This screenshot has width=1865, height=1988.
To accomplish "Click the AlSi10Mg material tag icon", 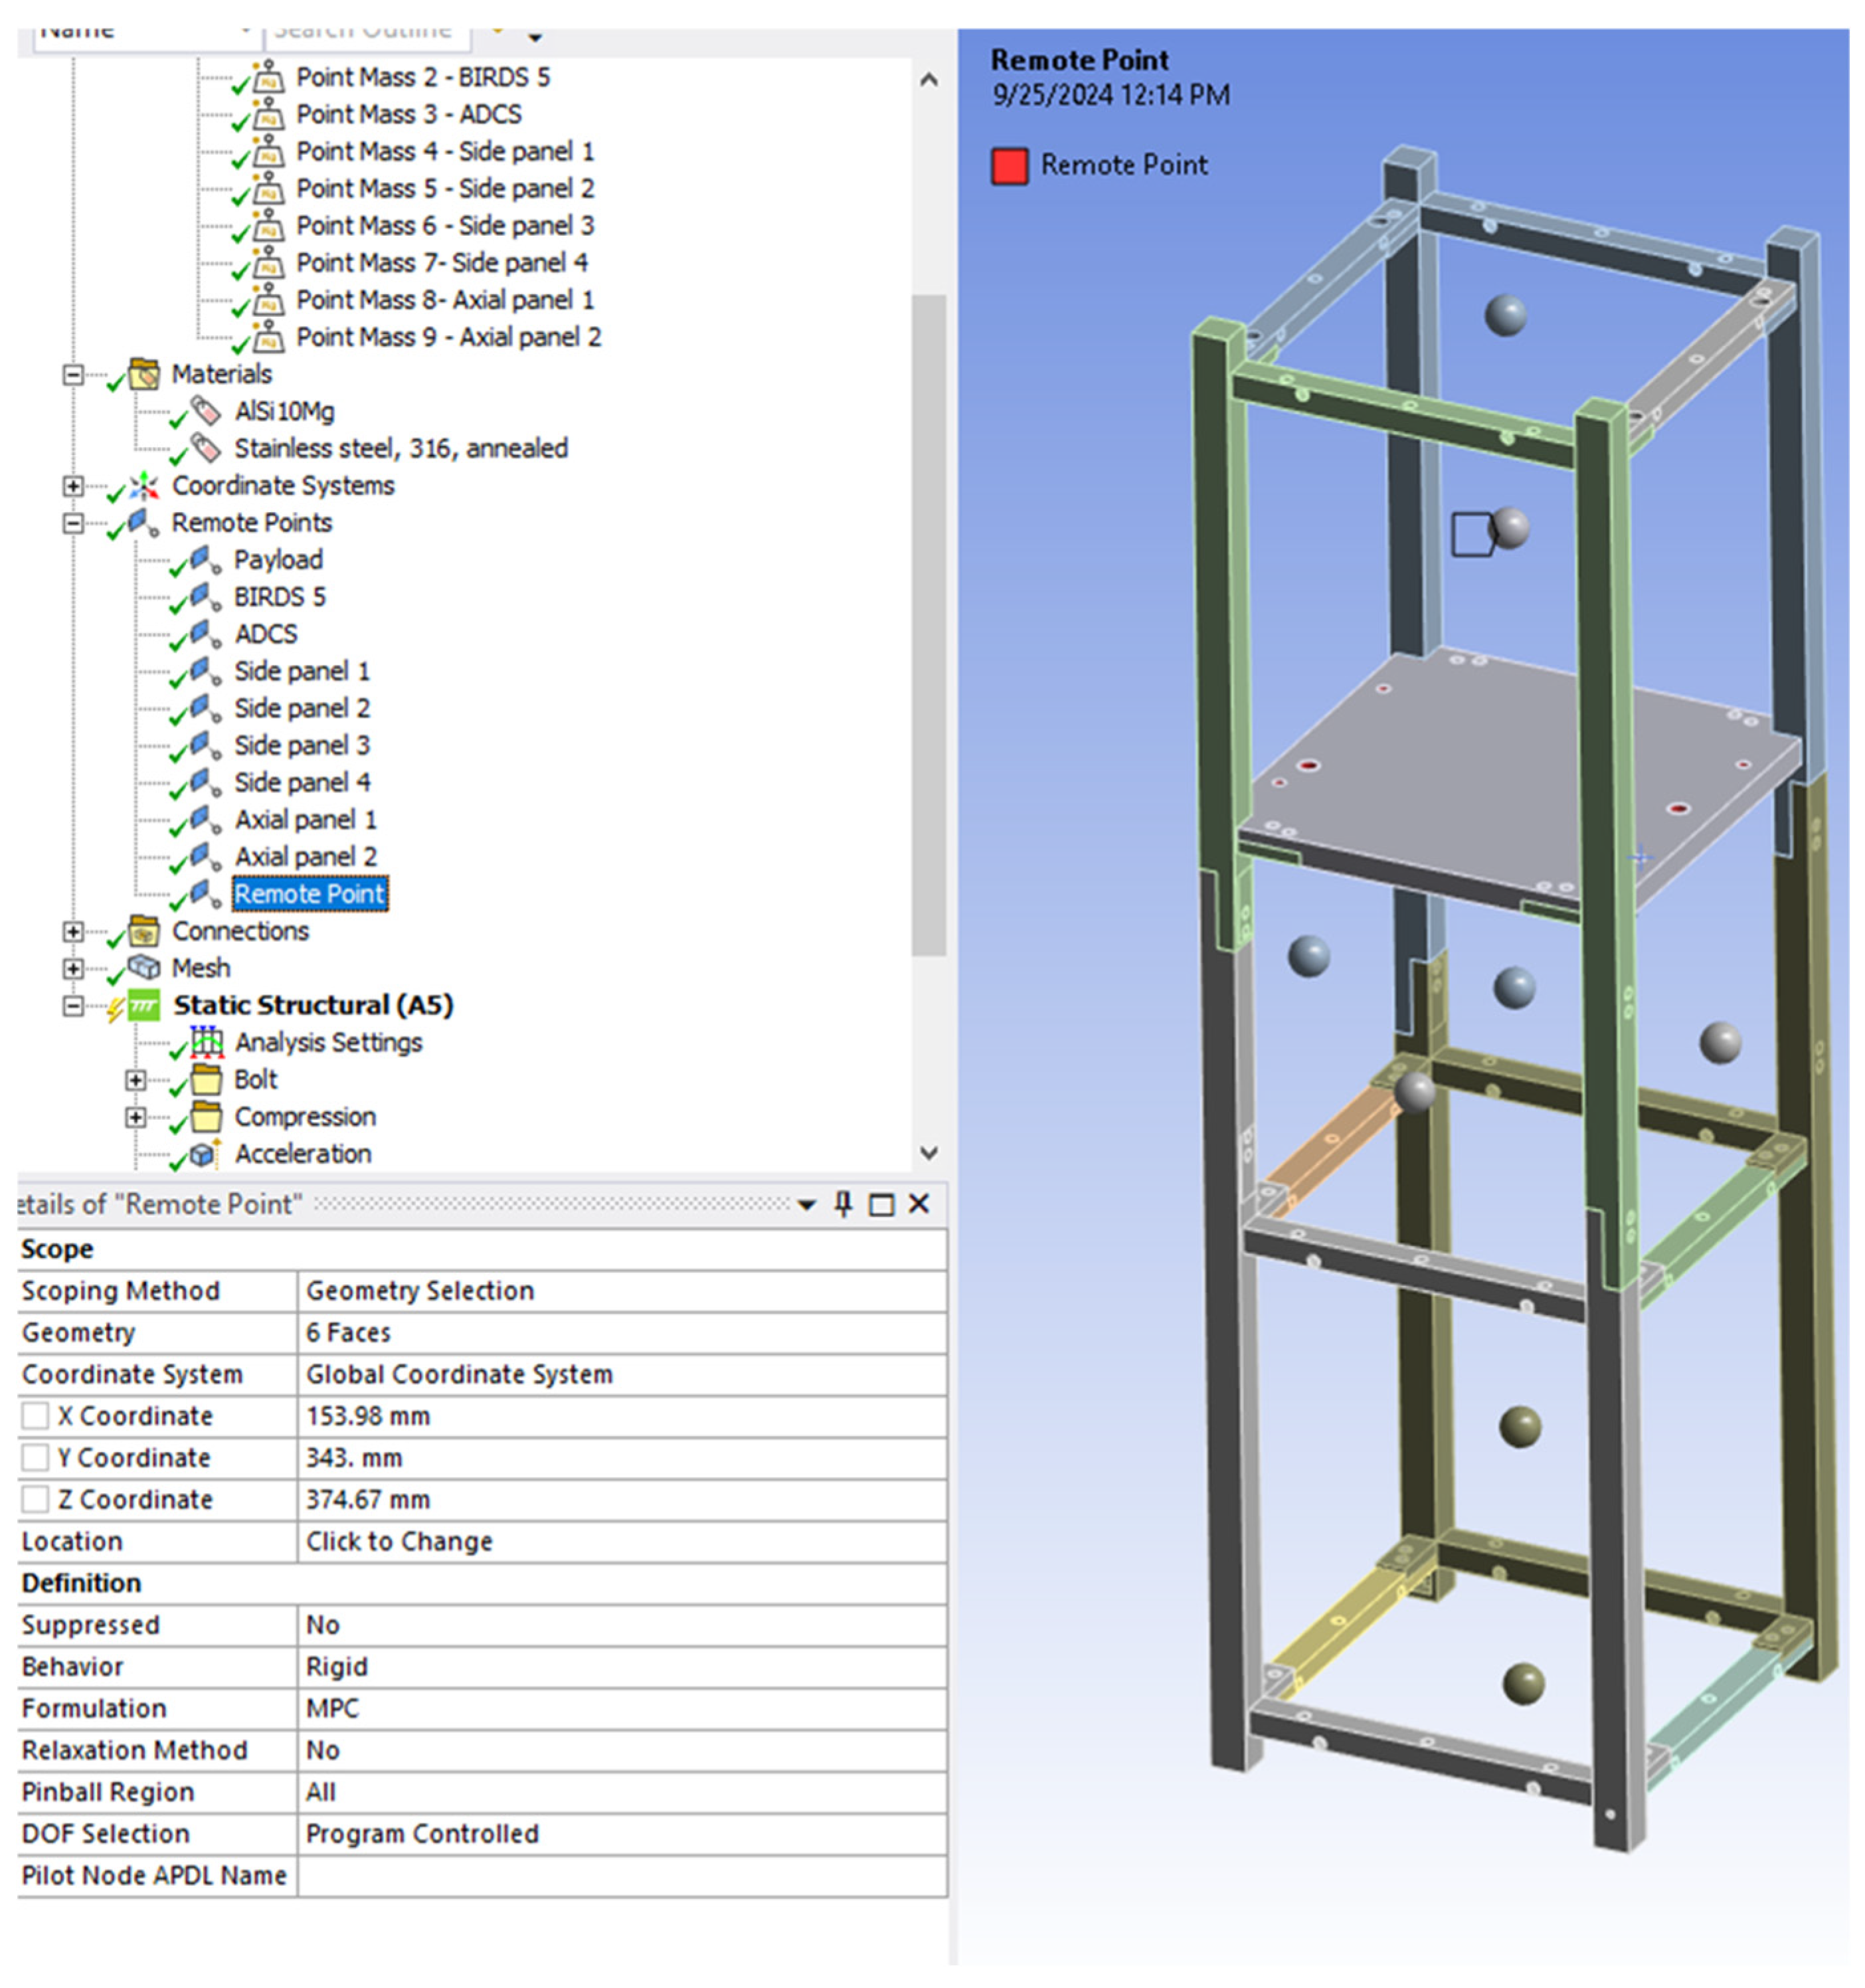I will pos(206,411).
